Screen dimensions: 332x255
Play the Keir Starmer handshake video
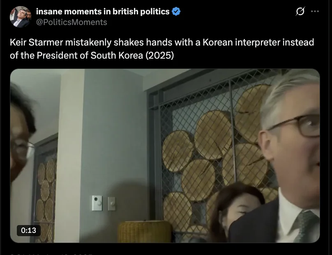pos(165,156)
